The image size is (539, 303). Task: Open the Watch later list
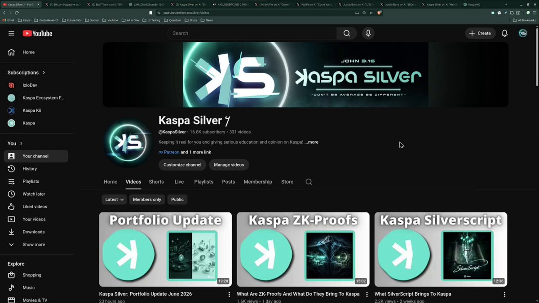(x=36, y=194)
